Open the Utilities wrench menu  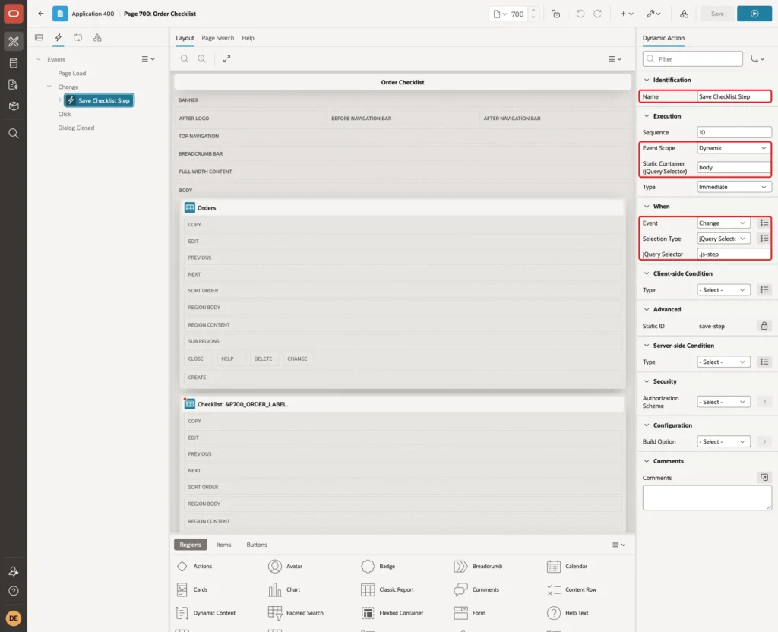(653, 14)
